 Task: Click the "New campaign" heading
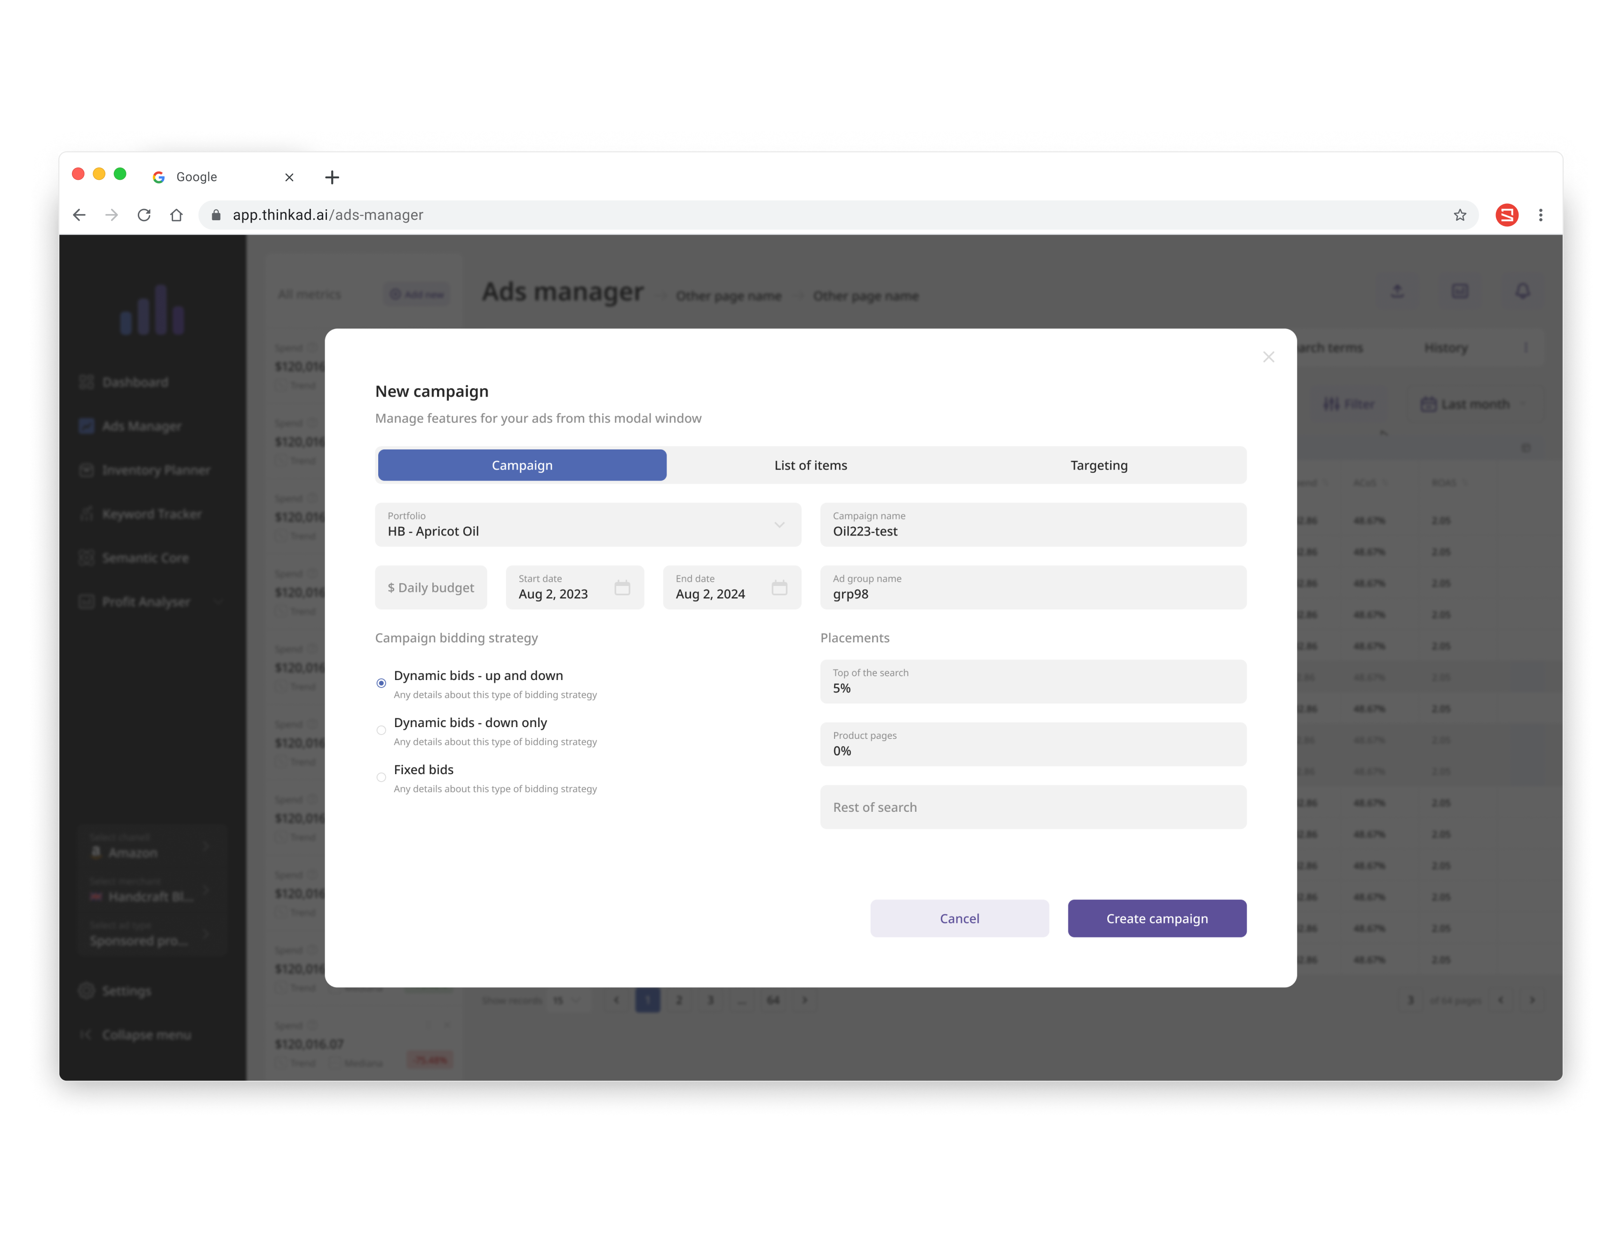(431, 391)
